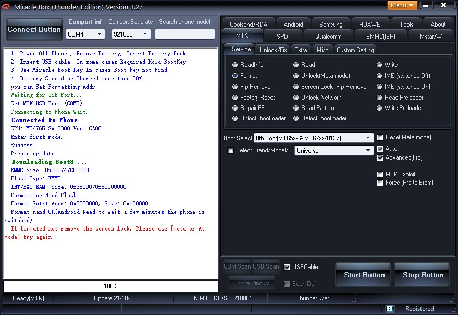
Task: Select the ReadInfo radio option
Action: (247, 65)
